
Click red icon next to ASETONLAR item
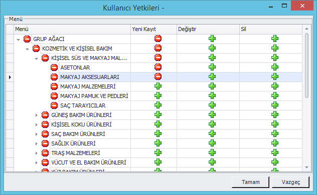coord(54,67)
